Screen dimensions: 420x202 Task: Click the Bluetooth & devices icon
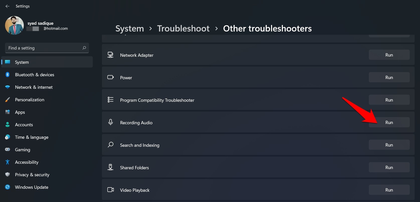[8, 74]
